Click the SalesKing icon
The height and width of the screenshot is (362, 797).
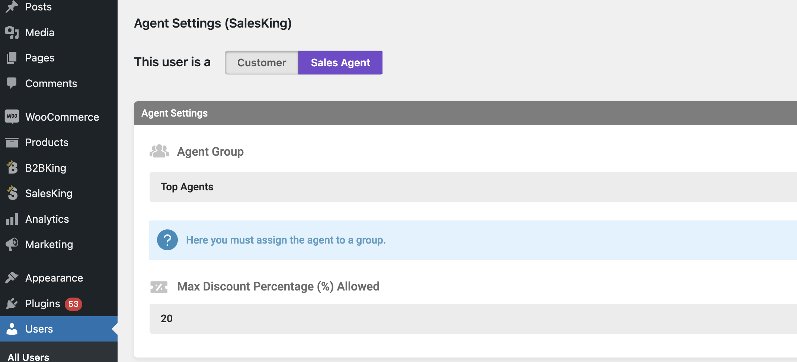[12, 193]
